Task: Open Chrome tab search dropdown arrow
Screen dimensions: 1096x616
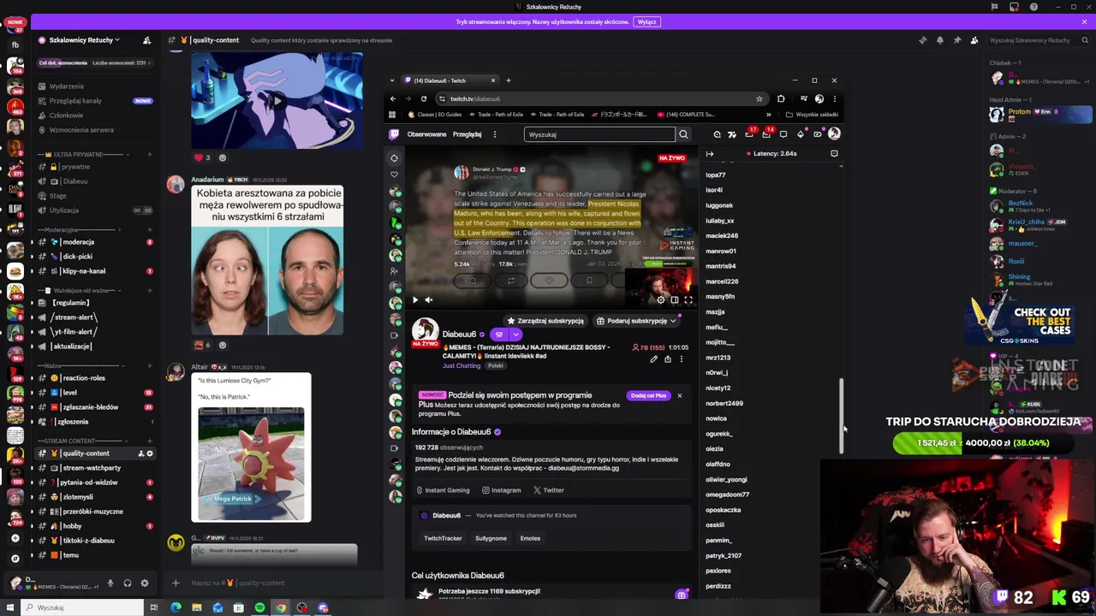Action: (393, 80)
